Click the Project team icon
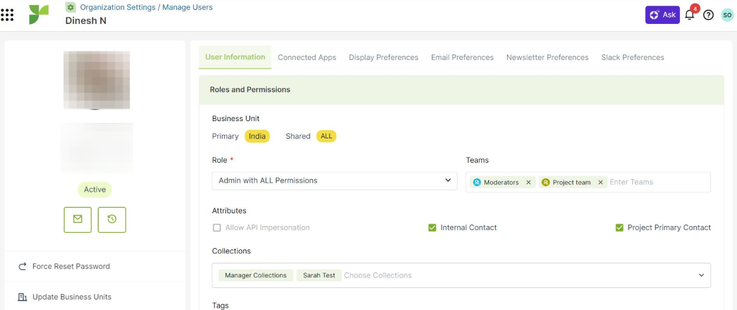This screenshot has width=737, height=310. [546, 182]
